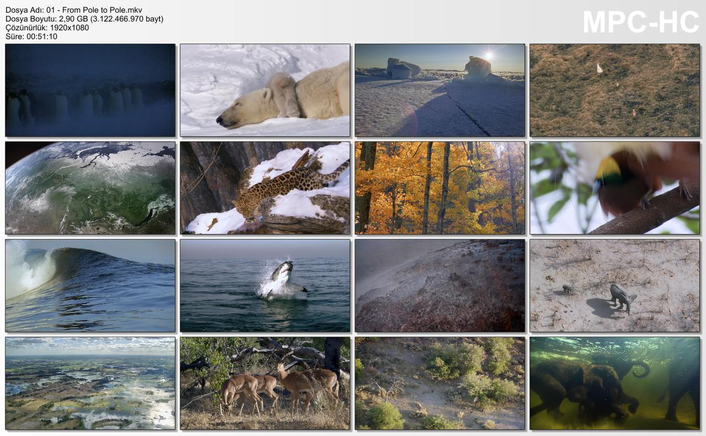This screenshot has height=436, width=706.
Task: Click the iceberg with sun flare thumbnail
Action: (440, 90)
